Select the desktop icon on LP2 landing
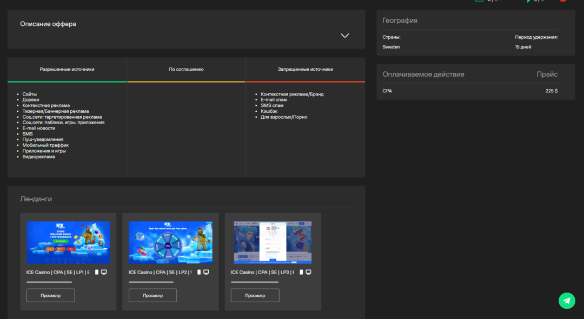 [x=206, y=272]
